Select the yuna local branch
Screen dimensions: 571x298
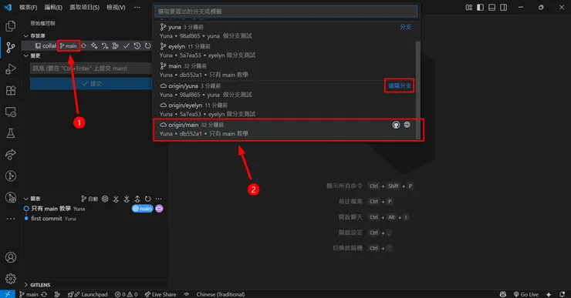click(285, 32)
